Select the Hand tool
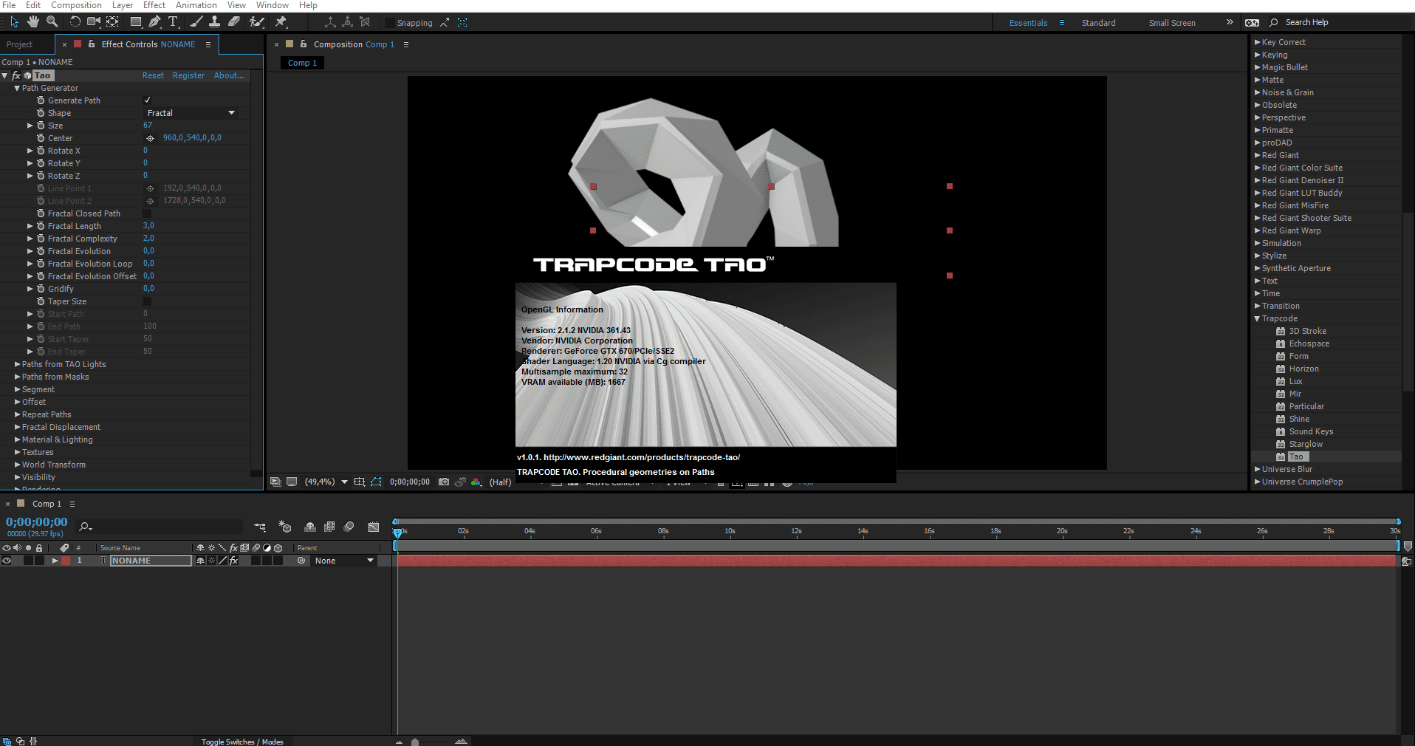 pos(32,22)
